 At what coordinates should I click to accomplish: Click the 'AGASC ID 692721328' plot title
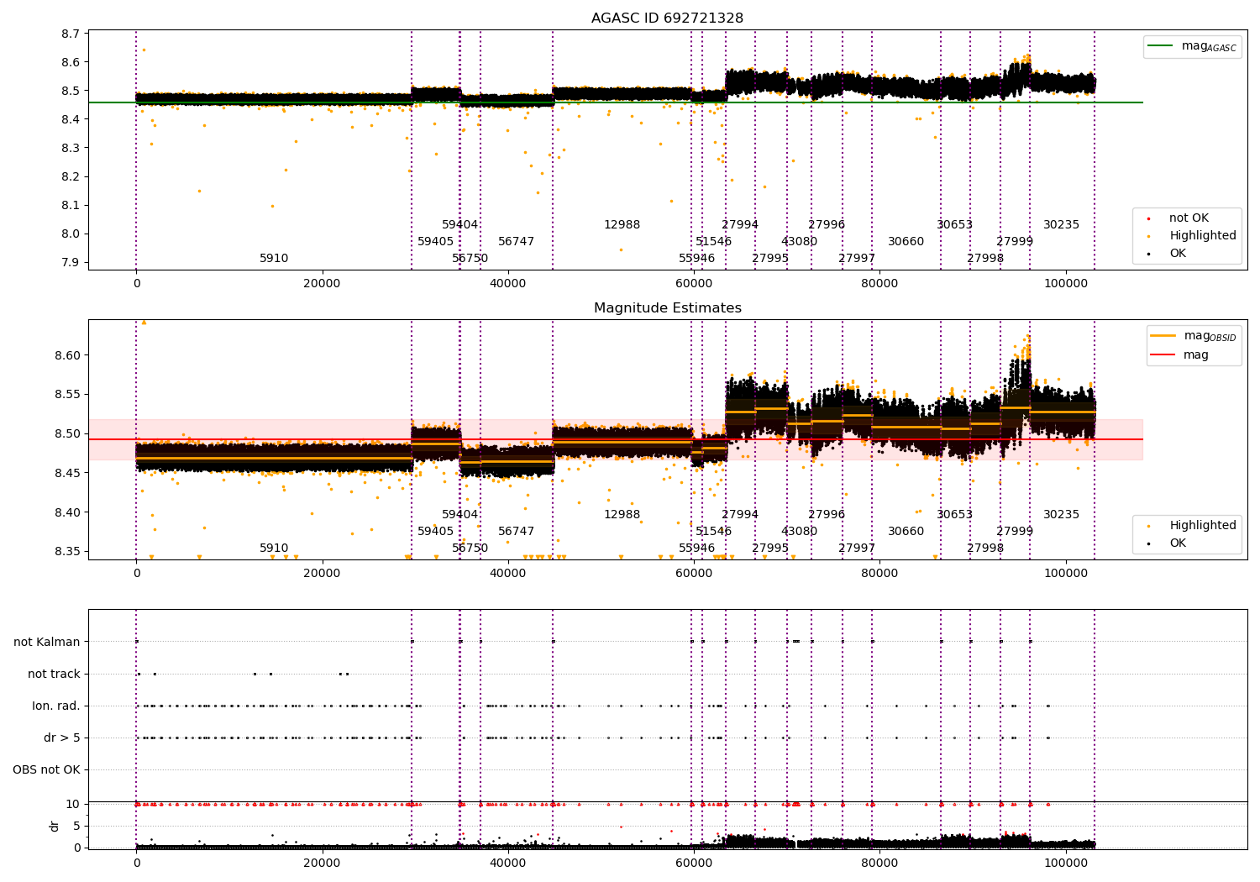[667, 18]
